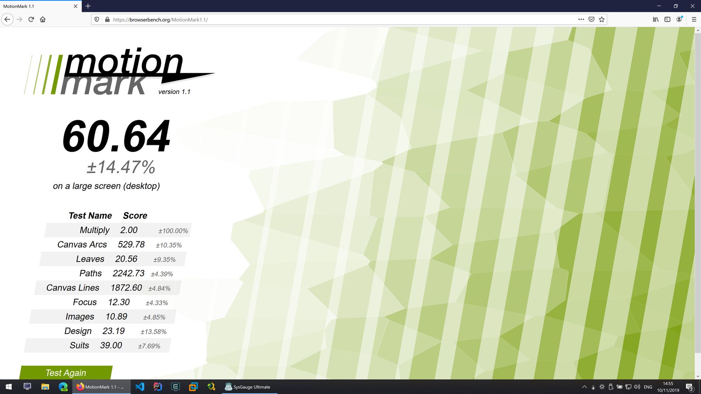Open network status tray icon
Viewport: 701px width, 394px height.
[628, 387]
